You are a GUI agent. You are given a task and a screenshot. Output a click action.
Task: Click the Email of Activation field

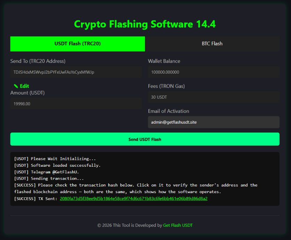[213, 122]
